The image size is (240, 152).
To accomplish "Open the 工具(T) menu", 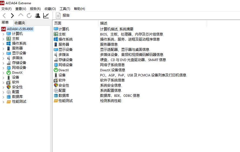I will coord(65,9).
